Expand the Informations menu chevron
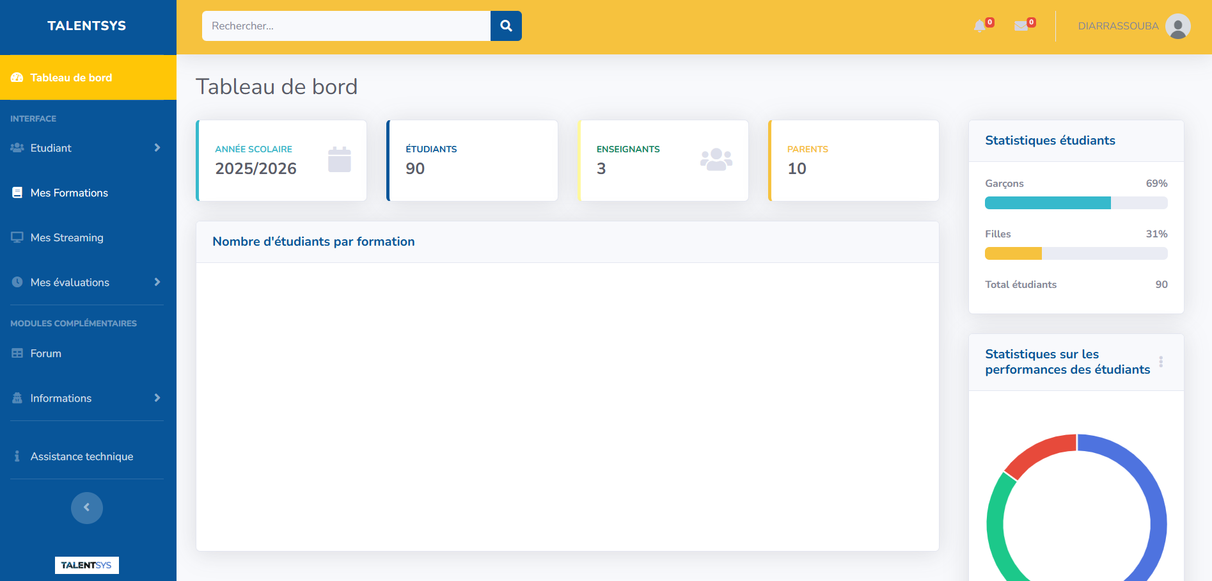Screen dimensions: 1212x581 coord(157,398)
